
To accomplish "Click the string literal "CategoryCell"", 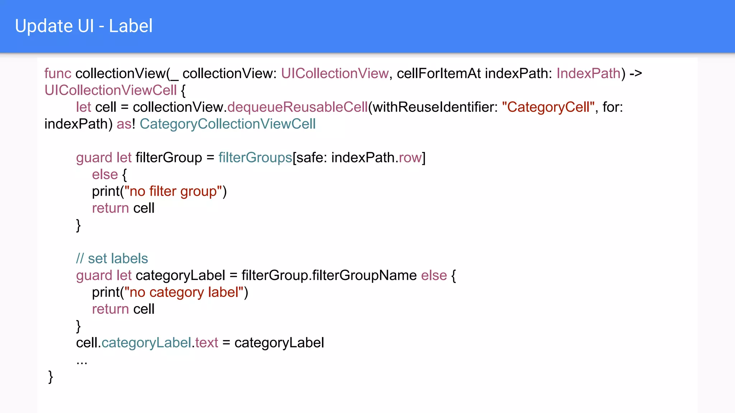I will click(x=548, y=107).
